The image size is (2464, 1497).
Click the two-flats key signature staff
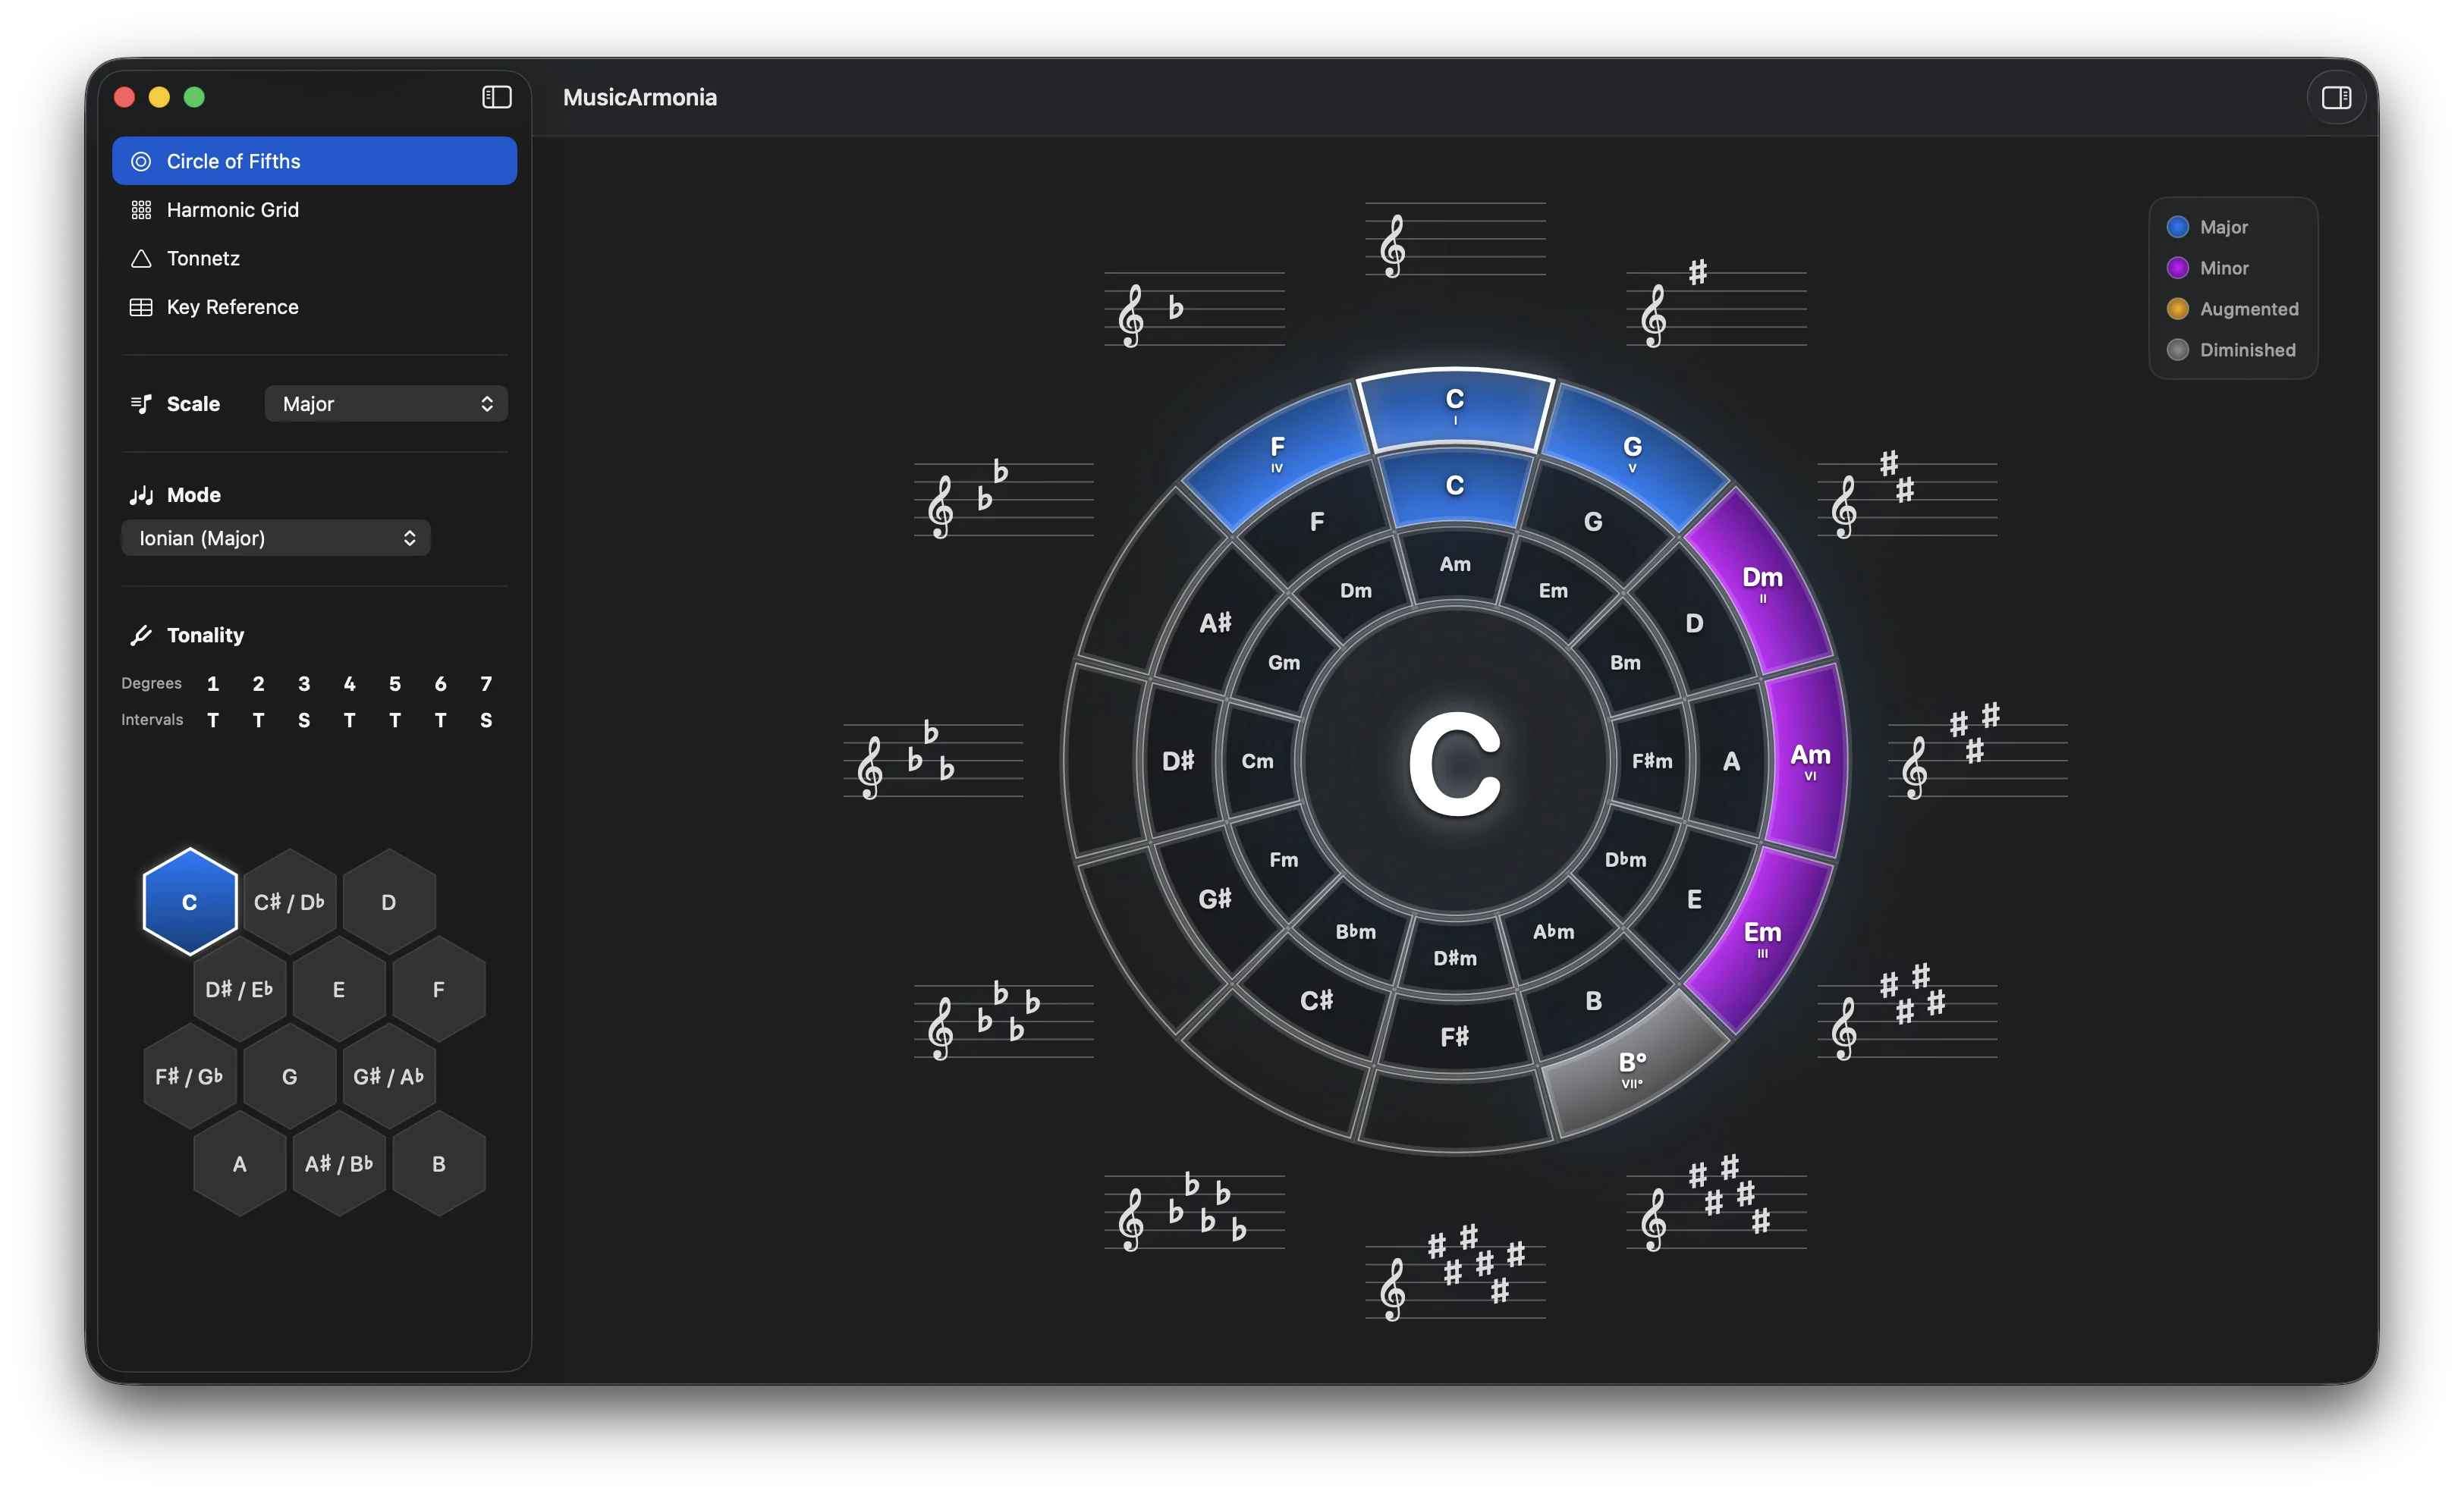click(1003, 499)
